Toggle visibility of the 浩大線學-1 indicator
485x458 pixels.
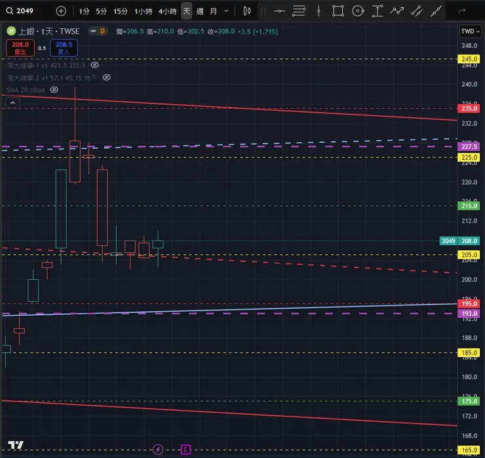tap(94, 65)
